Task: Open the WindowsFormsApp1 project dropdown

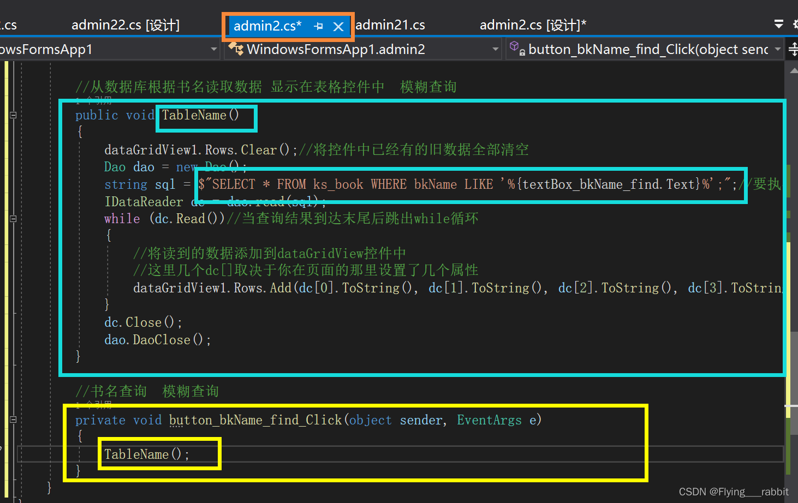Action: pos(214,49)
